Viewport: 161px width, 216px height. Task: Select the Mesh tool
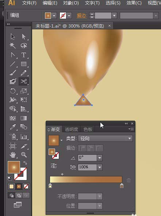13,118
